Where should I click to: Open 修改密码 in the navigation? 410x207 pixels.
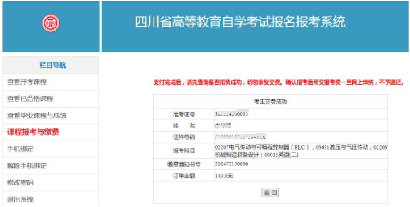20,183
